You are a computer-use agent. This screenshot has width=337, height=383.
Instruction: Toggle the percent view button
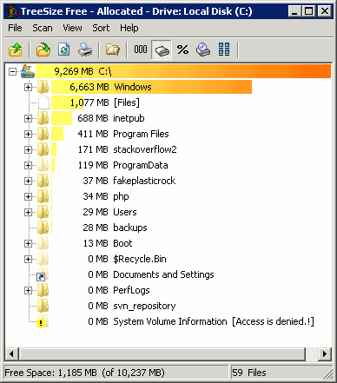pyautogui.click(x=182, y=50)
